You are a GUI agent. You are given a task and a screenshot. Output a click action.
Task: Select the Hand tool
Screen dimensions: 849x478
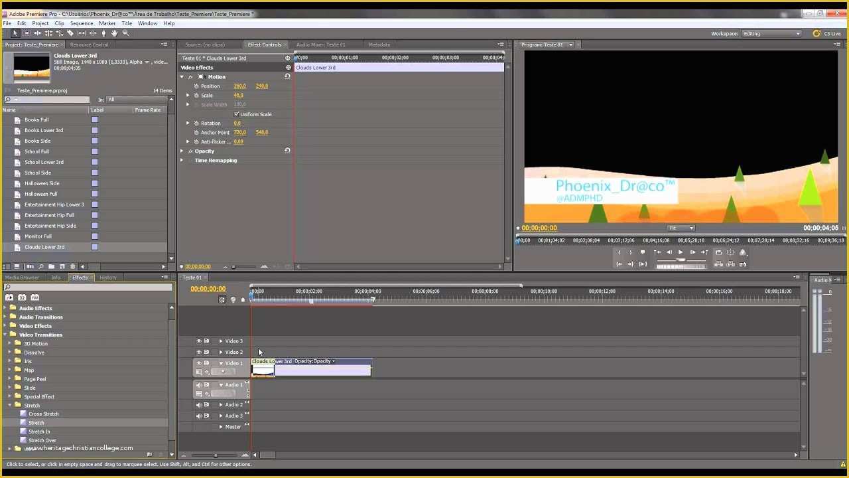(x=115, y=33)
